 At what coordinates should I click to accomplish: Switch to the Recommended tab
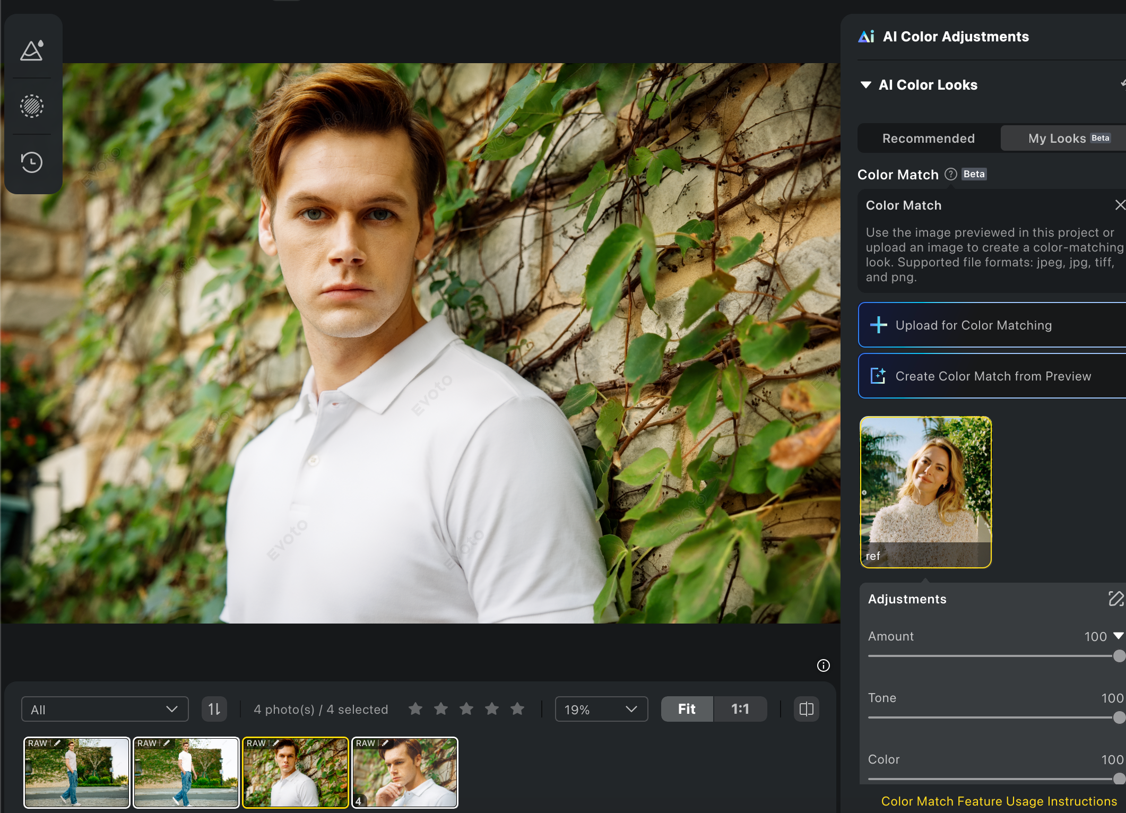coord(929,138)
